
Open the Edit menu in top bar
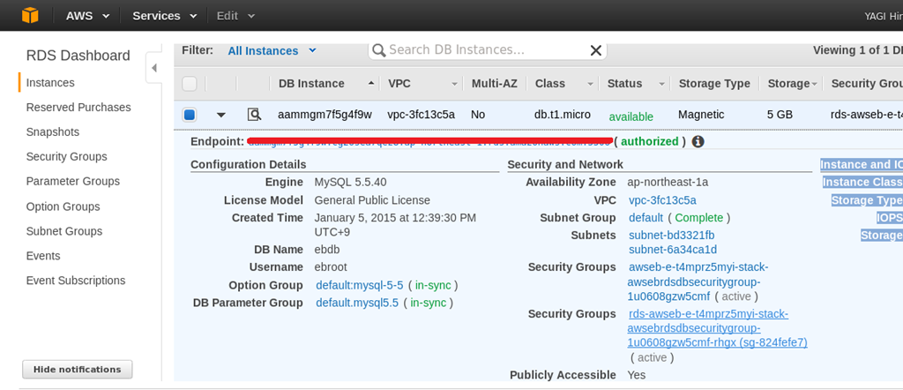pos(235,16)
